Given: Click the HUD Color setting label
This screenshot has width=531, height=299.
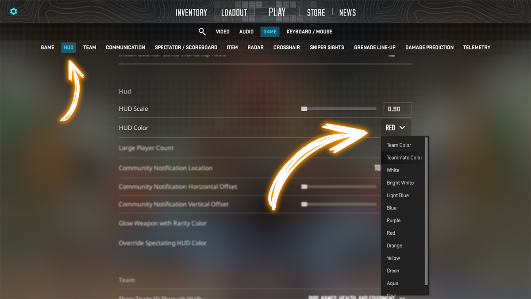Looking at the screenshot, I should [x=134, y=128].
